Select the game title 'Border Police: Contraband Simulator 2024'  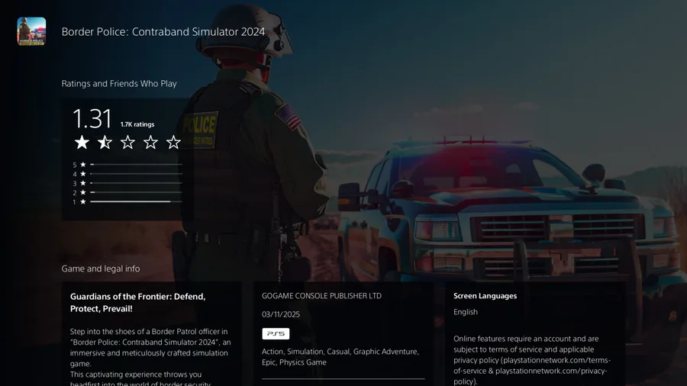pos(163,31)
